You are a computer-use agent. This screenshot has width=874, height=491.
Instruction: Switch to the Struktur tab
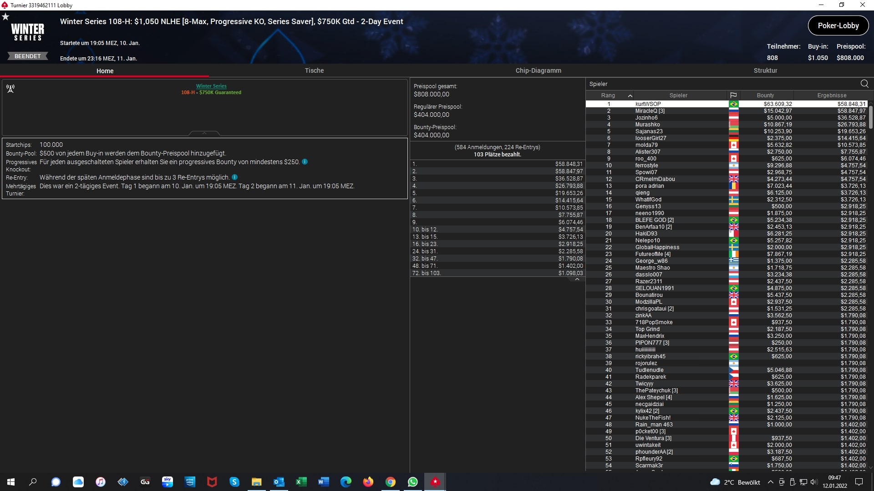[x=765, y=70]
